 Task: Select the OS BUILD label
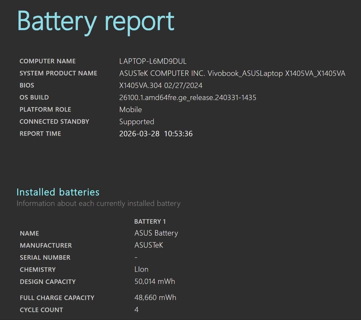tap(34, 97)
